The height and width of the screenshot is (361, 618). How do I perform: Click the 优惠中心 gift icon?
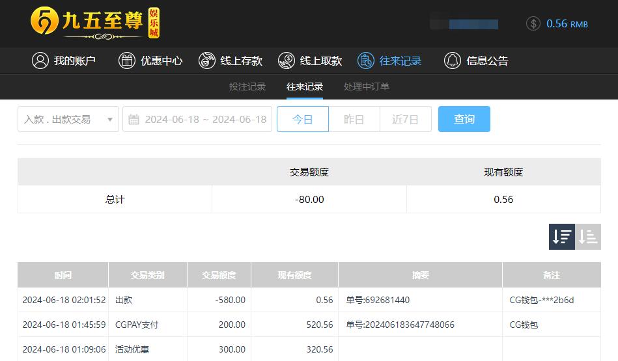[127, 60]
